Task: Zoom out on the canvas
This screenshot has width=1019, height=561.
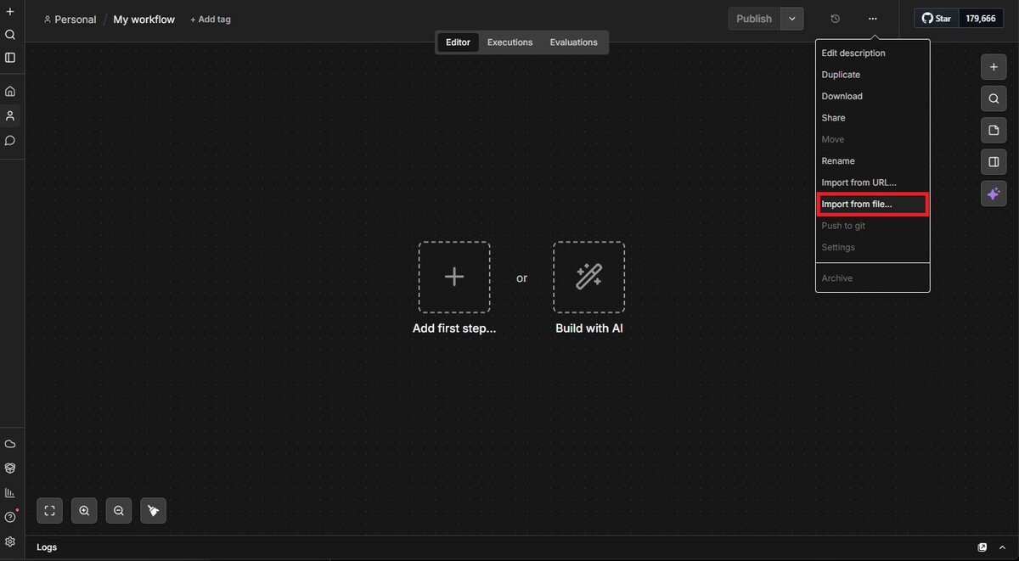Action: point(118,510)
